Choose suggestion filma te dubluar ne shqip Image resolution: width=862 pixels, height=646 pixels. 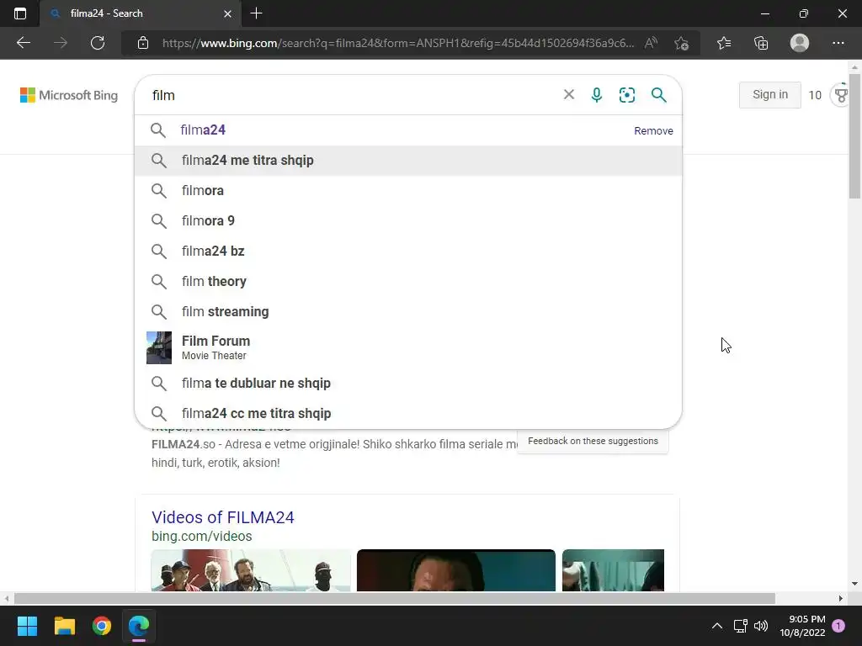pos(408,383)
